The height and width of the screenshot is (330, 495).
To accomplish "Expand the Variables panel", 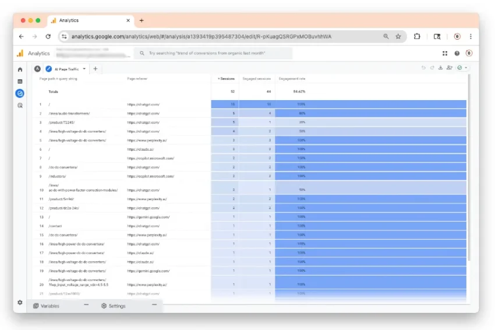I will (x=47, y=306).
